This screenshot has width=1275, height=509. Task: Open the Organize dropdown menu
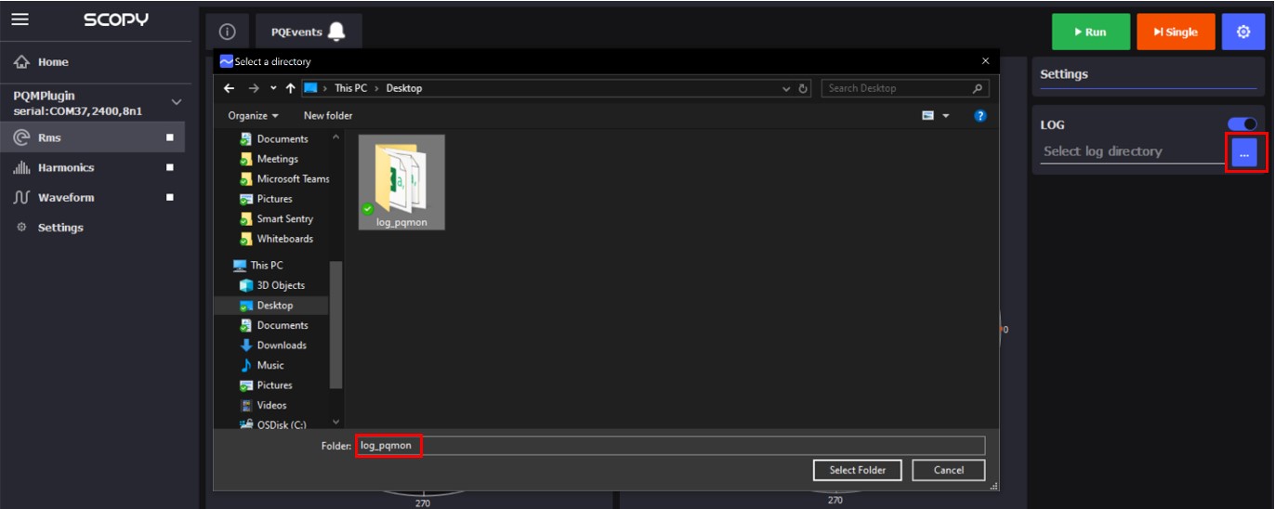pos(254,116)
